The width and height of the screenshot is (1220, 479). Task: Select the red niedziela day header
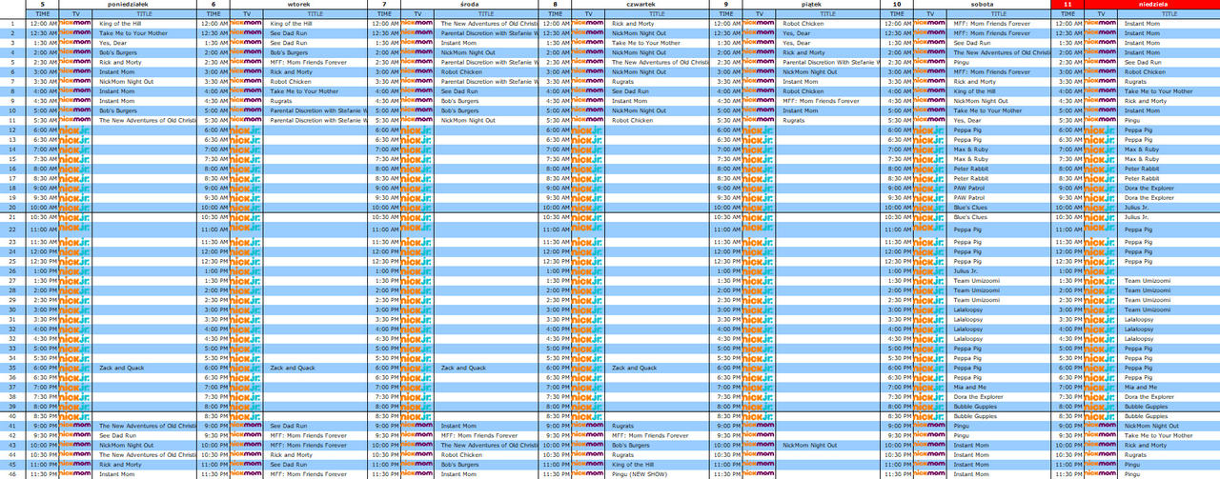1151,4
